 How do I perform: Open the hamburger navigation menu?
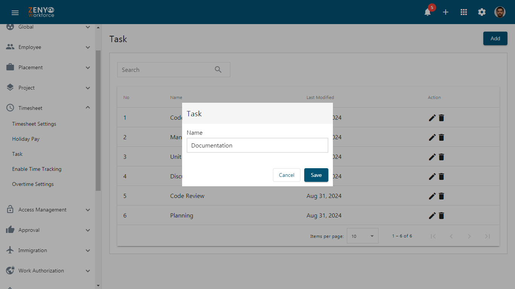point(15,13)
